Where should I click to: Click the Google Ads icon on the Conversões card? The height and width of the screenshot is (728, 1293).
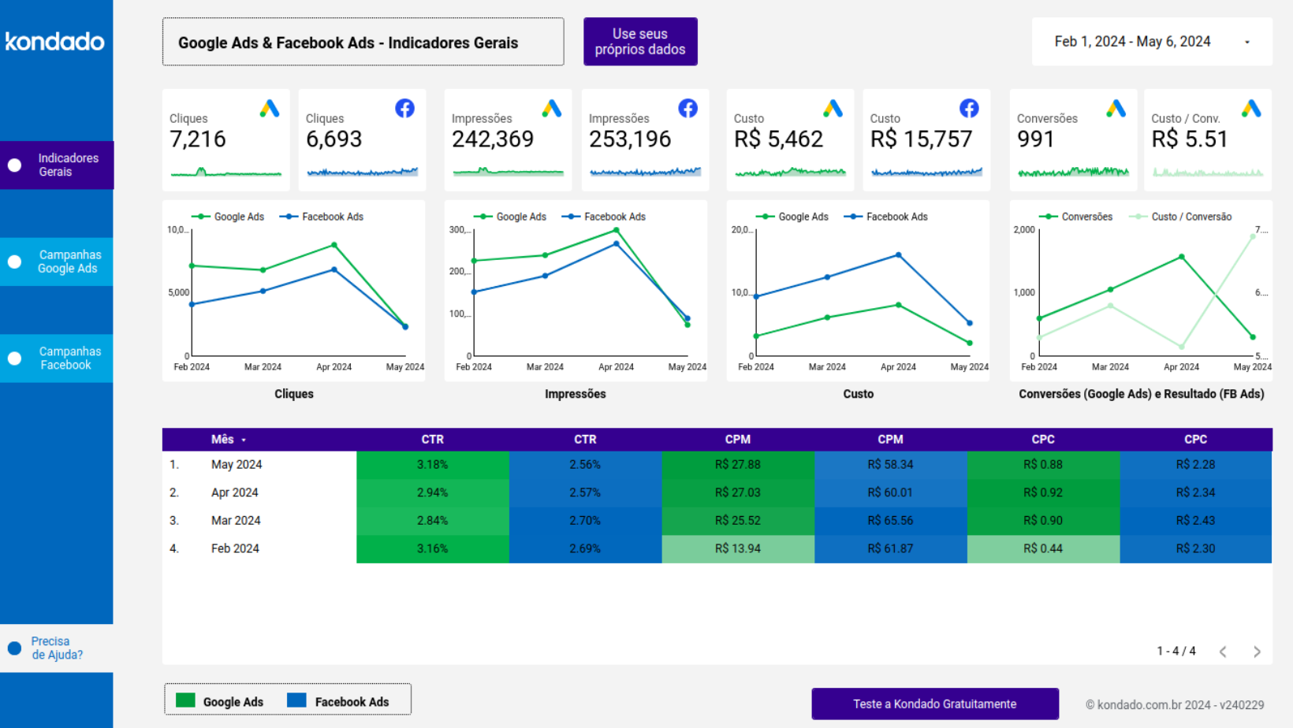coord(1115,109)
